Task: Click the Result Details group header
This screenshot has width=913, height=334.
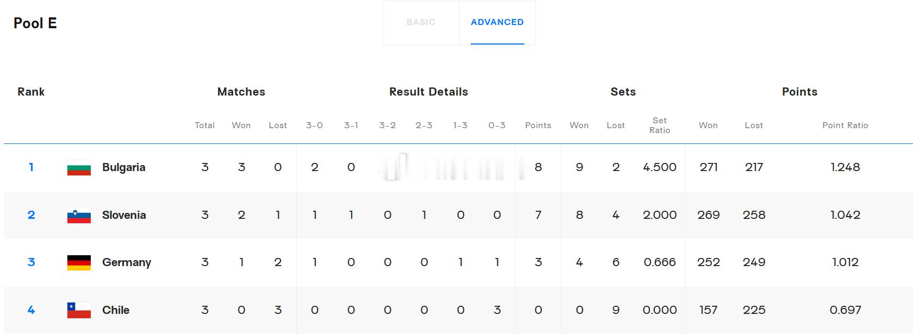Action: (428, 92)
